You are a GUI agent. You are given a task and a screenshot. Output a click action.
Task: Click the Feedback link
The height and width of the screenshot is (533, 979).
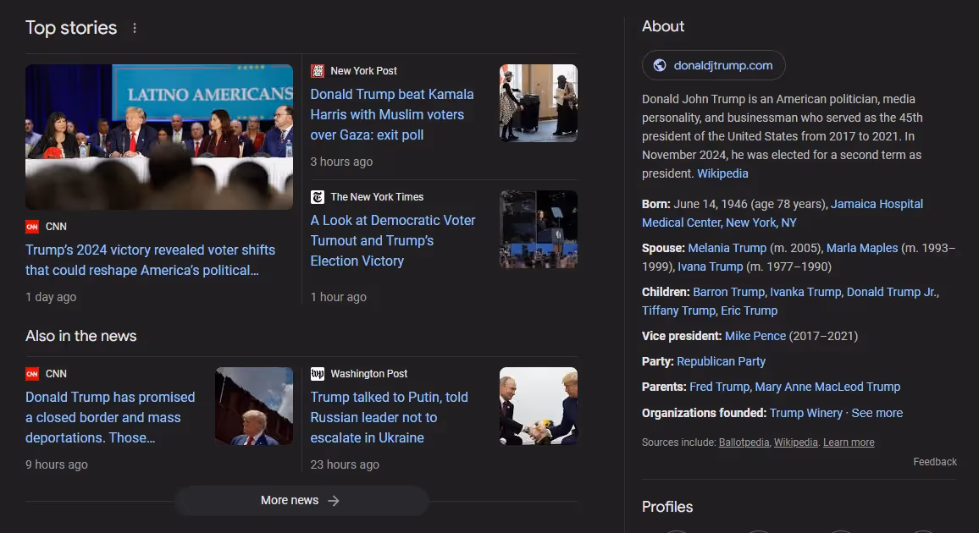click(x=935, y=462)
